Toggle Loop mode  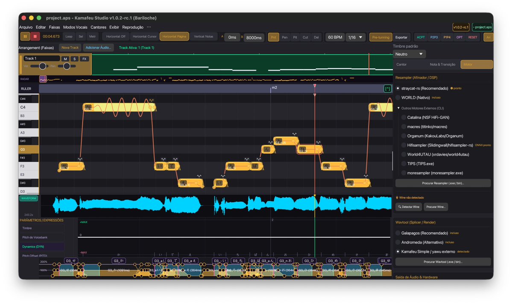click(69, 37)
